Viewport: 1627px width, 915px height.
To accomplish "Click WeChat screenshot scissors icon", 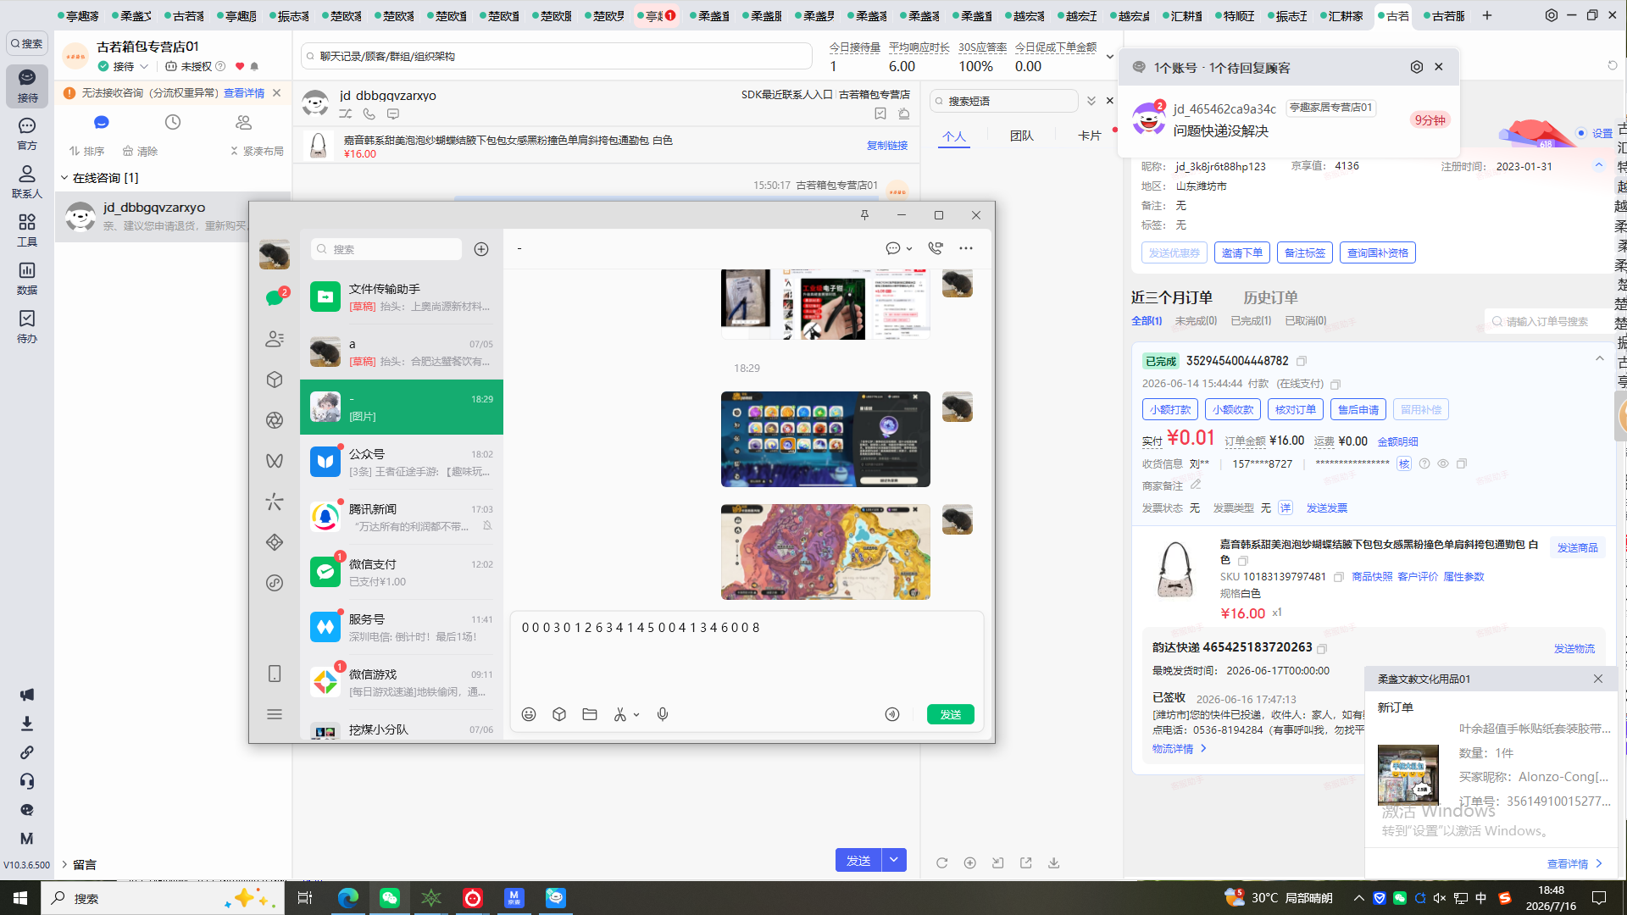I will [x=620, y=714].
